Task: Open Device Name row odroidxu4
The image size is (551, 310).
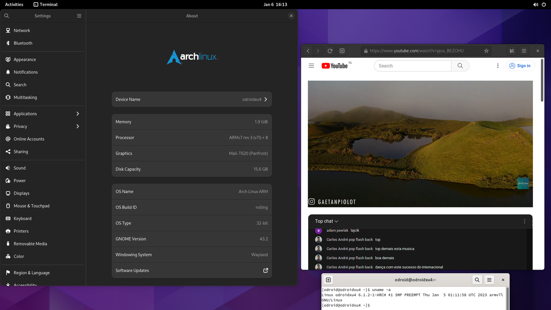Action: pos(192,99)
